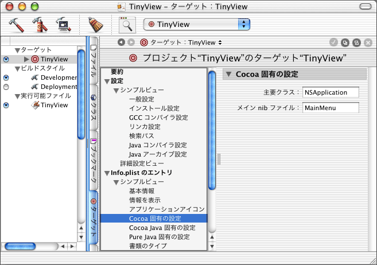Collapse the ビルドスタイル group
377x265 pixels.
click(x=17, y=68)
